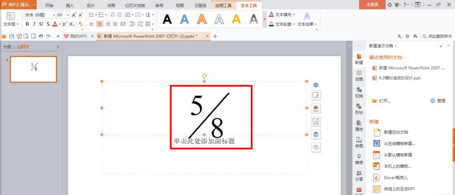Click the floating layers icon beside the textbox
455x195 pixels.
click(316, 134)
